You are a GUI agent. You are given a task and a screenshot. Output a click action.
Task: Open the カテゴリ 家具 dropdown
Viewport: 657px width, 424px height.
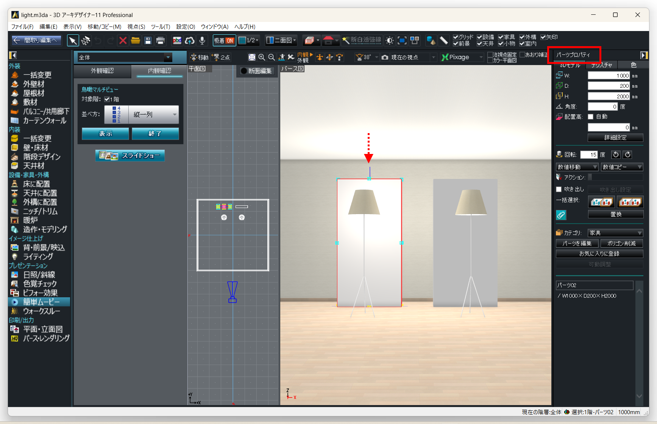615,233
